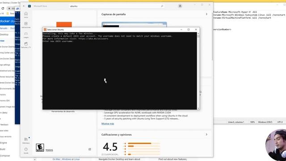
Task: Click line and column indicator in Notepad
Action: coord(236,122)
